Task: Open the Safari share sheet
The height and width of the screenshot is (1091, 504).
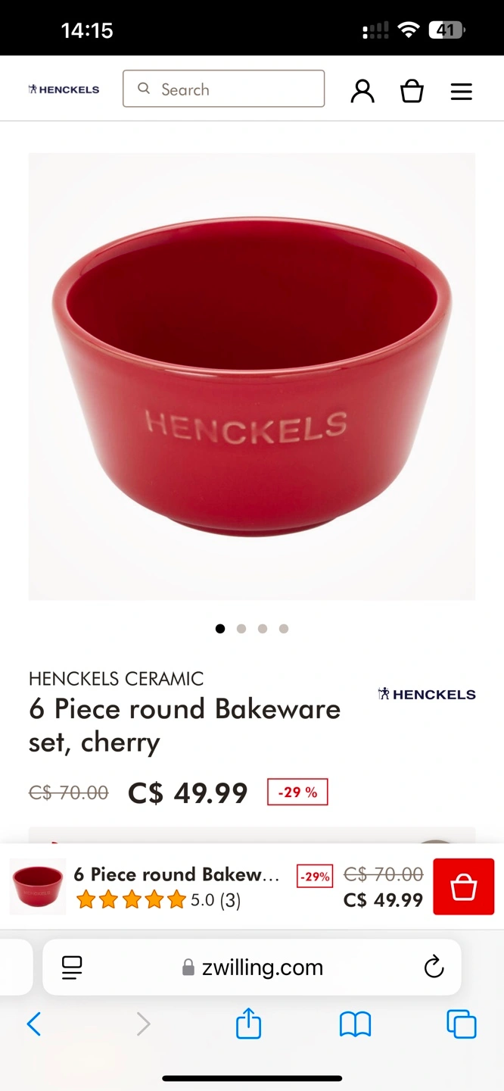Action: coord(248,1024)
